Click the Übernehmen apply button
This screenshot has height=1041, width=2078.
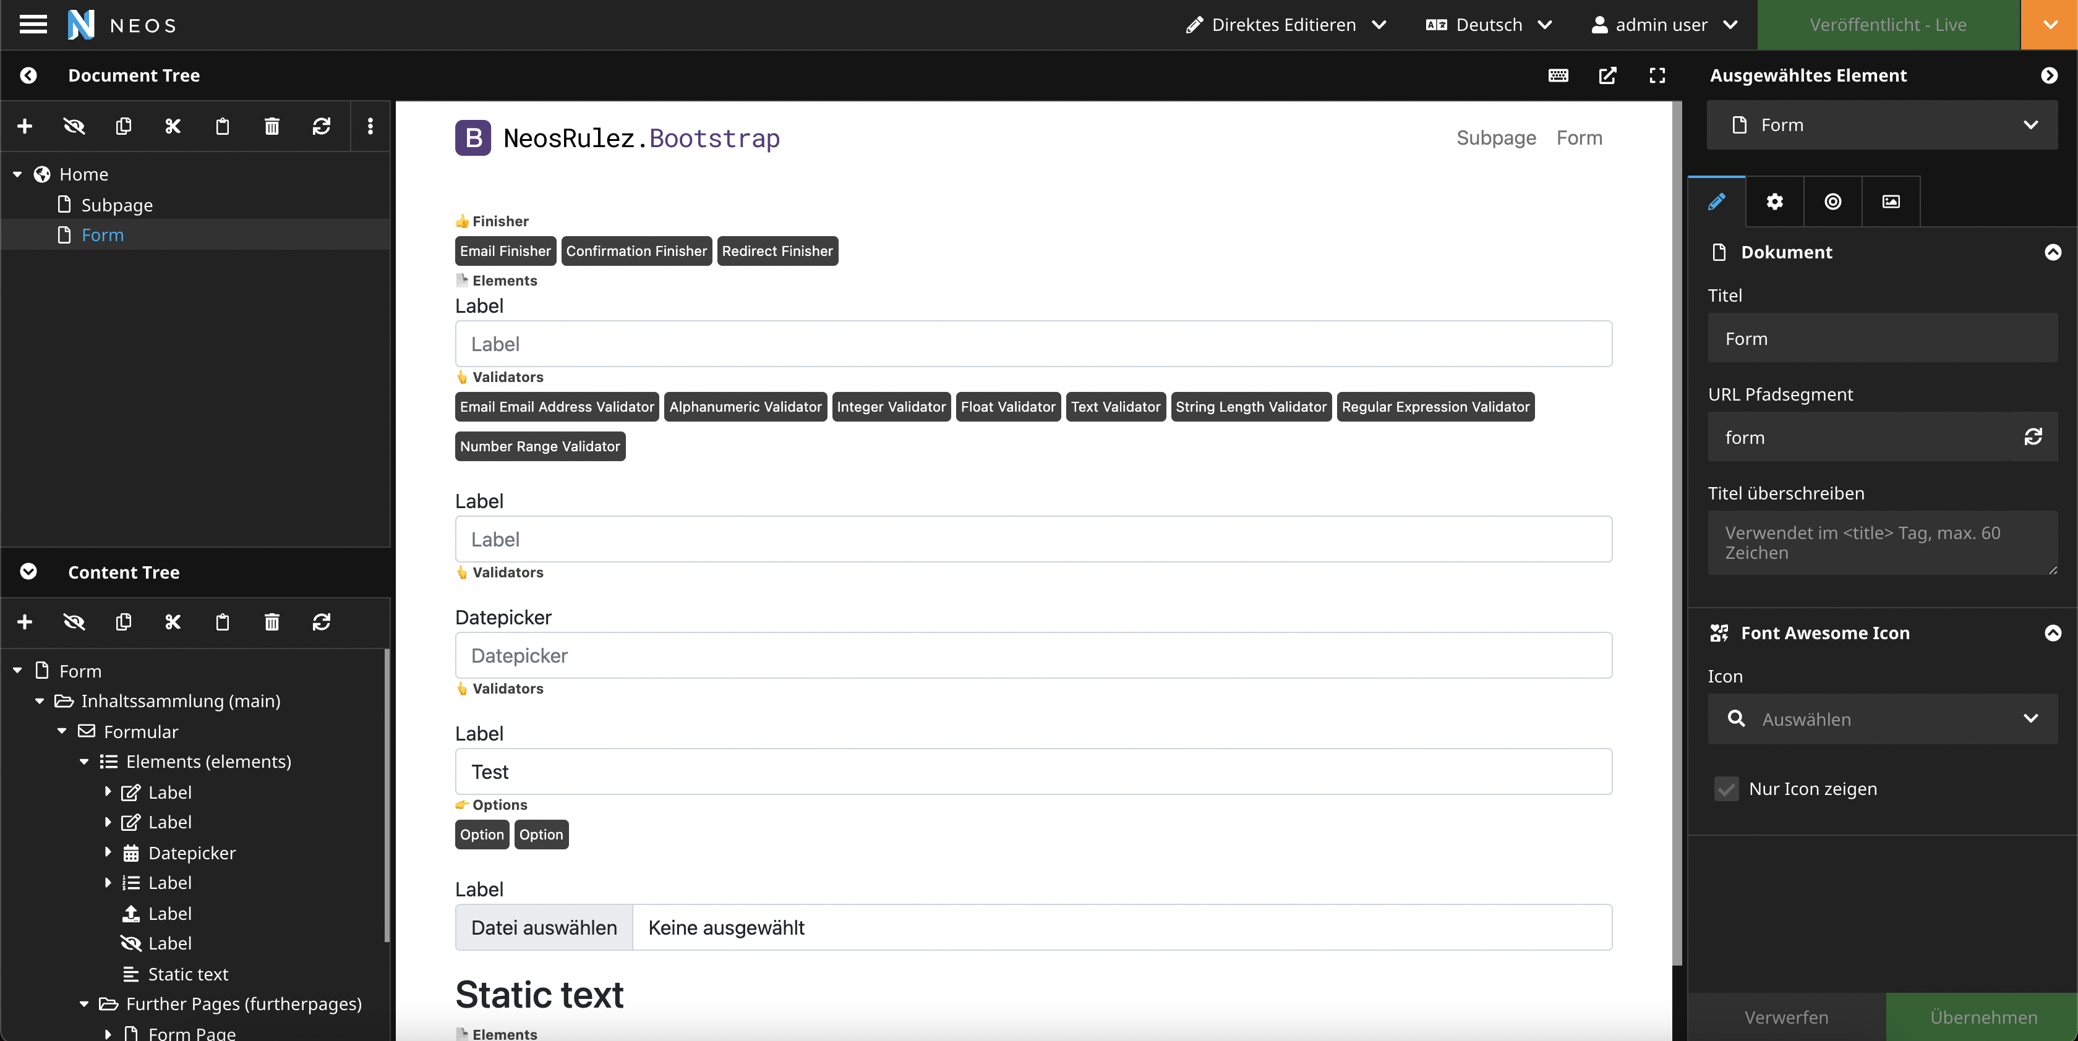pos(1983,1017)
